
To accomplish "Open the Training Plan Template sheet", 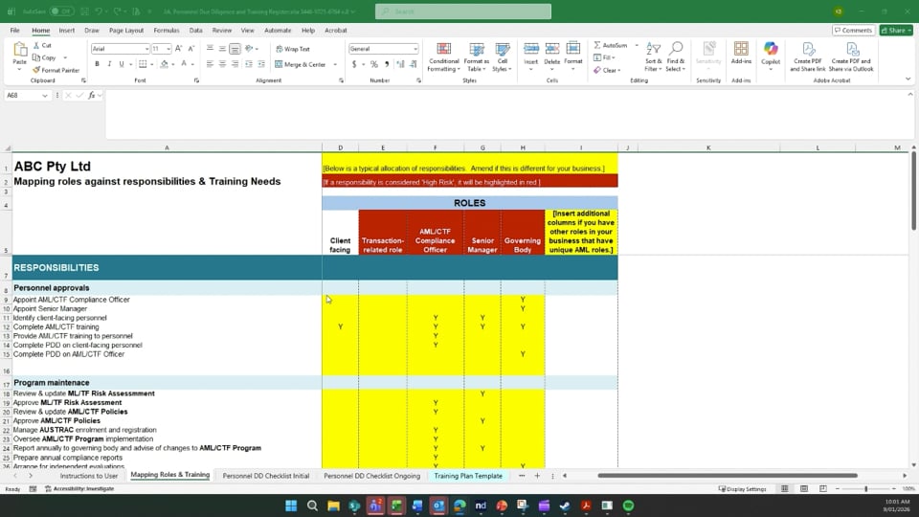I will point(468,476).
